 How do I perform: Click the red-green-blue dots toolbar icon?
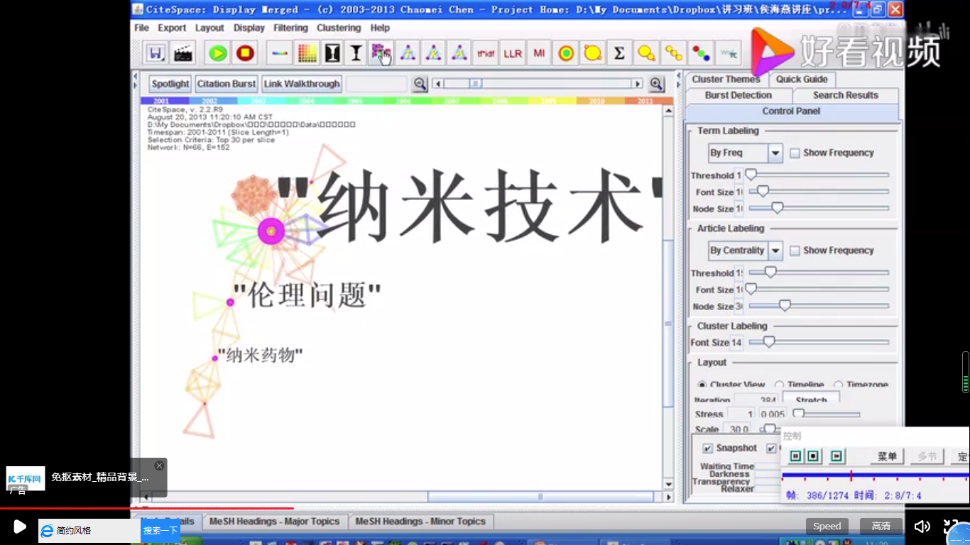point(701,53)
